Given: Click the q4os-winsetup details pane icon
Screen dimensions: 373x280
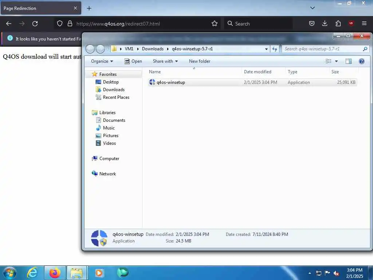Looking at the screenshot, I should click(x=99, y=238).
